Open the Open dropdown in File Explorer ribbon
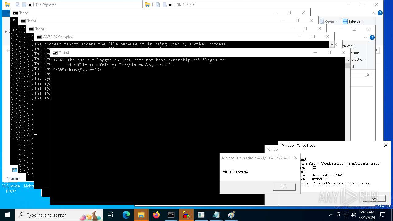This screenshot has width=393, height=221. [x=329, y=21]
